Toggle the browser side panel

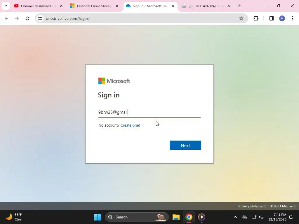pyautogui.click(x=271, y=18)
